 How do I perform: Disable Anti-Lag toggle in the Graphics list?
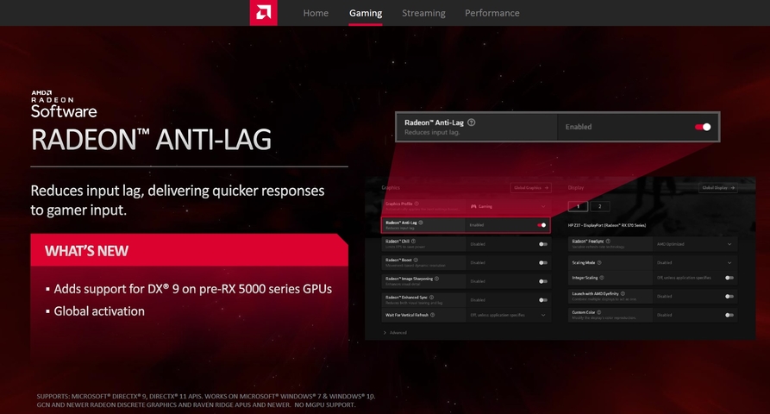[542, 225]
